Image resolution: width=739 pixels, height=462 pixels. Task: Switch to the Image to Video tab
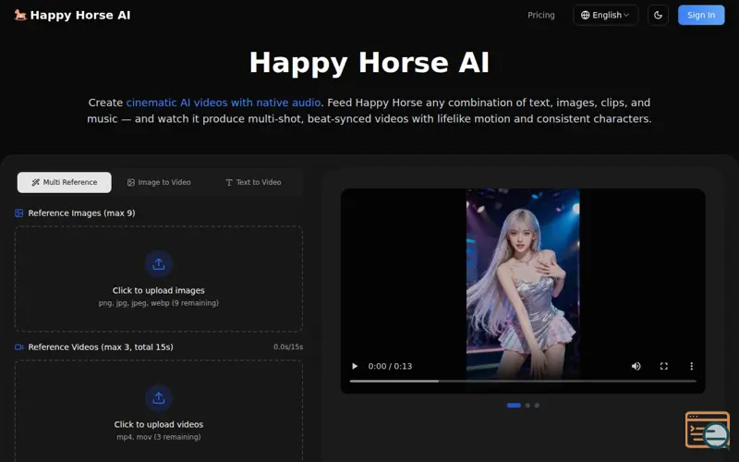pyautogui.click(x=159, y=182)
